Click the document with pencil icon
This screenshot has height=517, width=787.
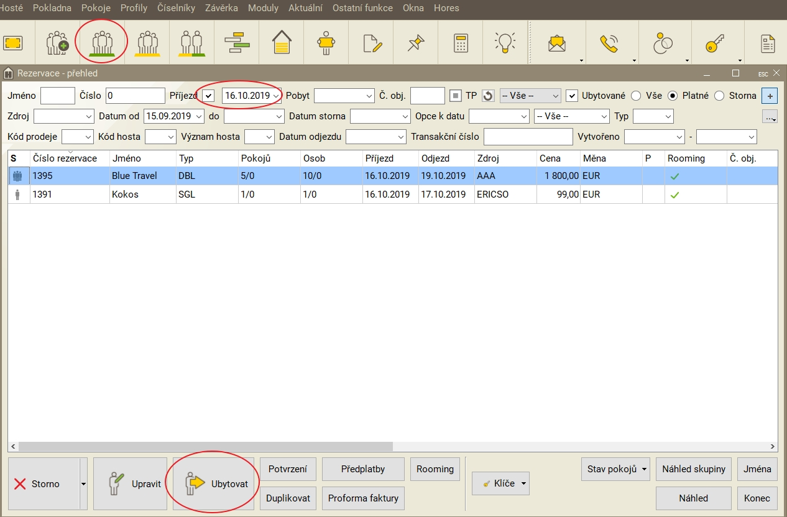click(x=372, y=43)
